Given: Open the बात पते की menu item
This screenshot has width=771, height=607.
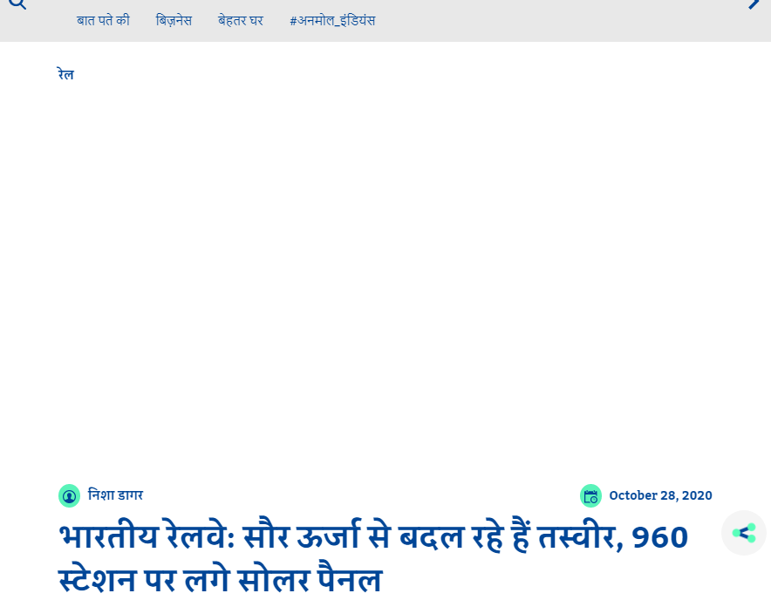Looking at the screenshot, I should point(103,21).
